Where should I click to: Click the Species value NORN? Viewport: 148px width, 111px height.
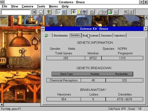tap(122, 49)
